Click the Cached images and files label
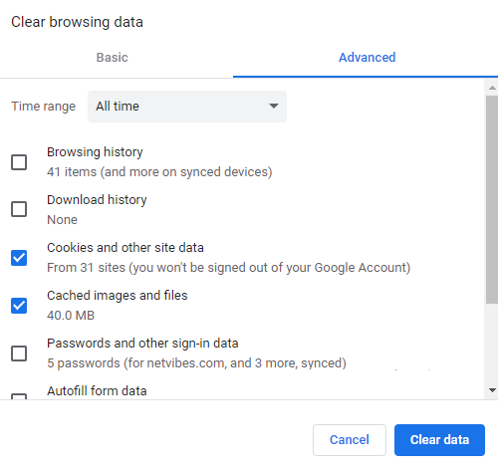Screen dimensions: 498x470 point(118,296)
